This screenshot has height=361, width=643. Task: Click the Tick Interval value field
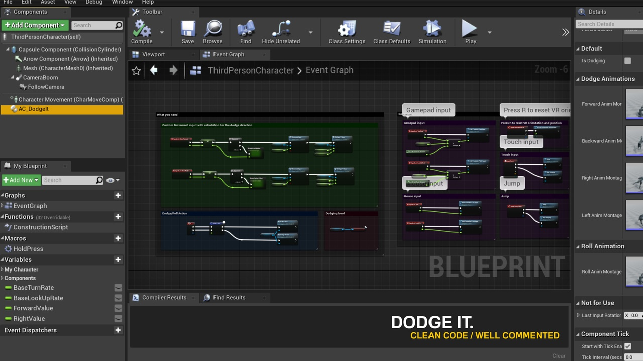[x=633, y=357]
